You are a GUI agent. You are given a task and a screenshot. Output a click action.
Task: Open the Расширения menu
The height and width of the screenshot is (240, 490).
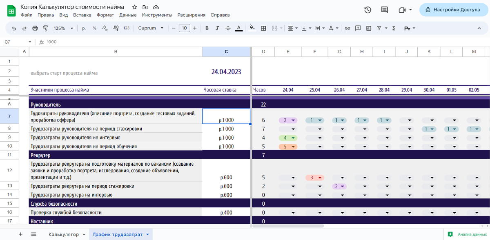tap(191, 15)
